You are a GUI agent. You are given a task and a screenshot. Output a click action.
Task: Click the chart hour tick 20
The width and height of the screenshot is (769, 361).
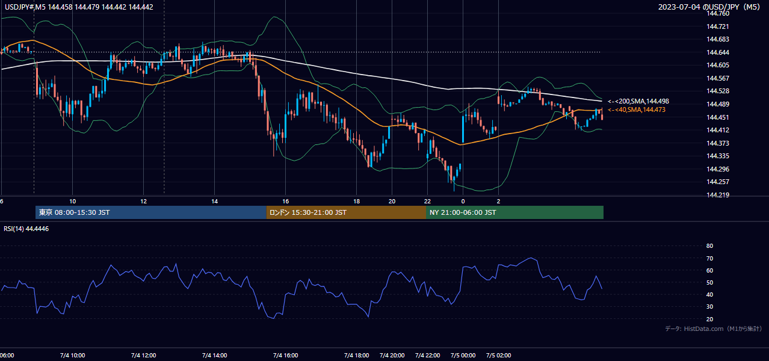(392, 201)
